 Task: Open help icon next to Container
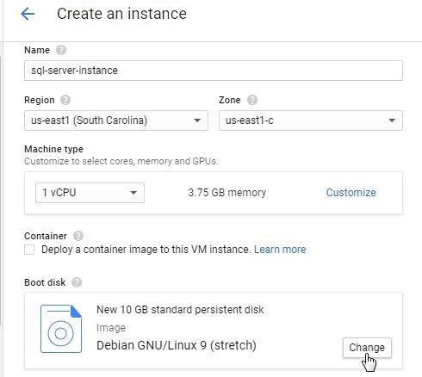(78, 236)
